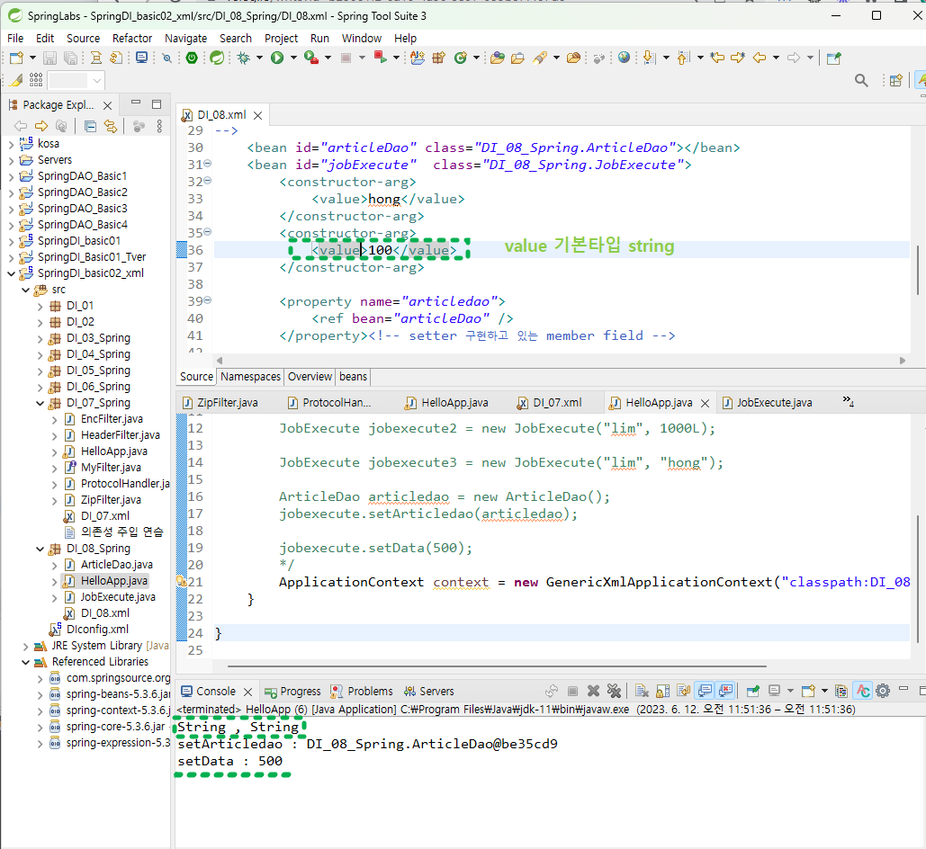Click the Relaunch red square icon
926x849 pixels.
(381, 58)
